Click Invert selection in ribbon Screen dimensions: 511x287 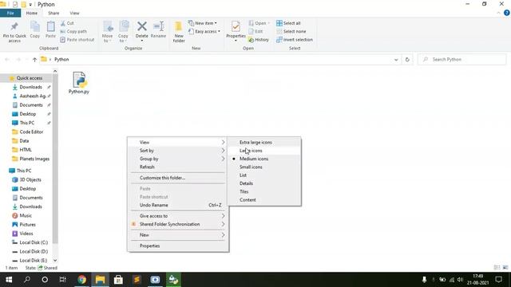295,40
